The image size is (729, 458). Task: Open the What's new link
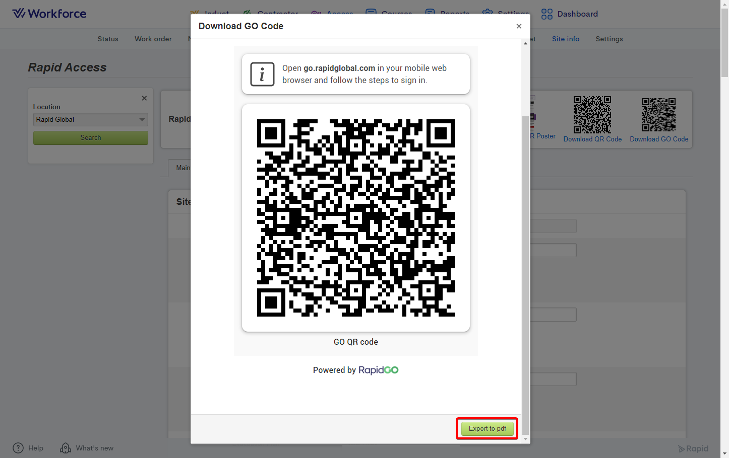(95, 448)
